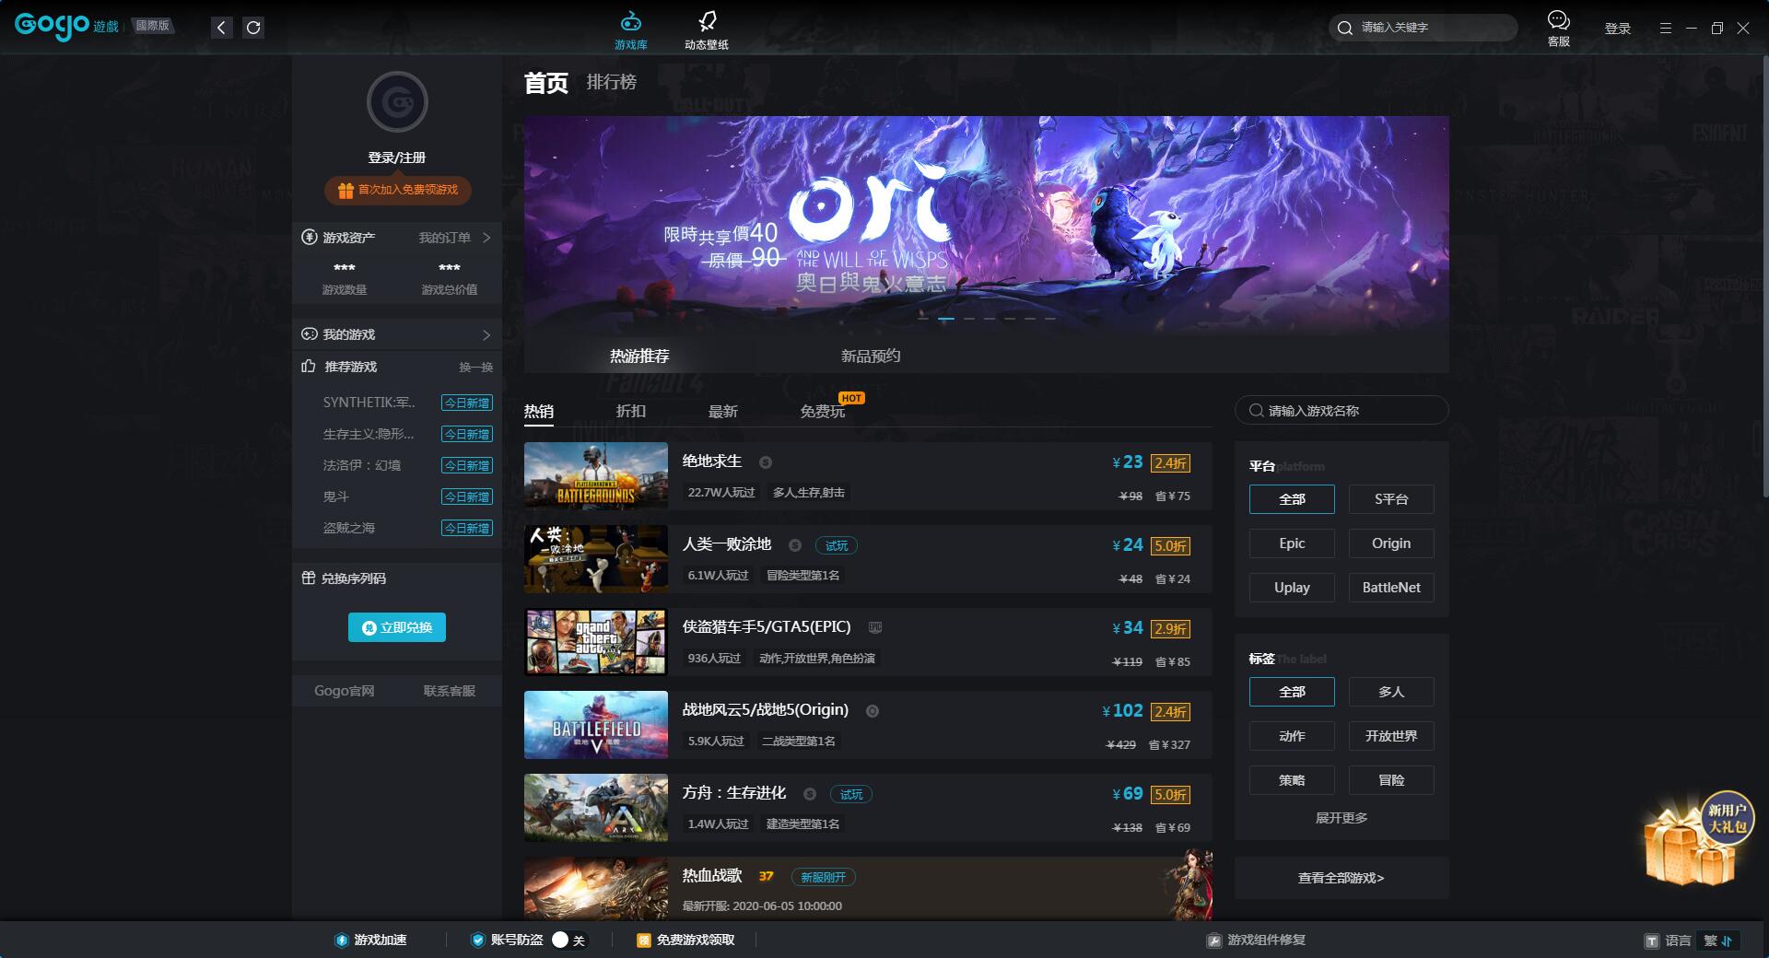Image resolution: width=1769 pixels, height=958 pixels.
Task: Click the 兑换序列码 gift box icon
Action: pos(309,578)
